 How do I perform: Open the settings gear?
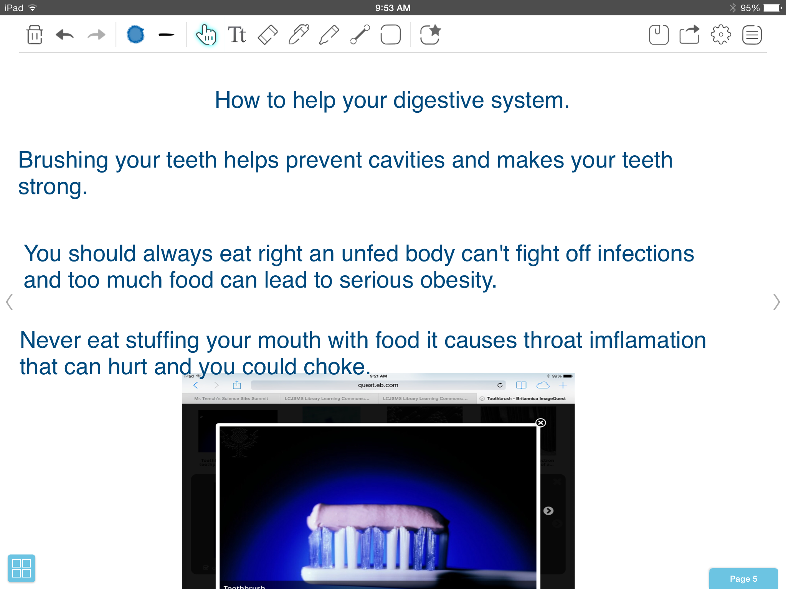[x=721, y=35]
